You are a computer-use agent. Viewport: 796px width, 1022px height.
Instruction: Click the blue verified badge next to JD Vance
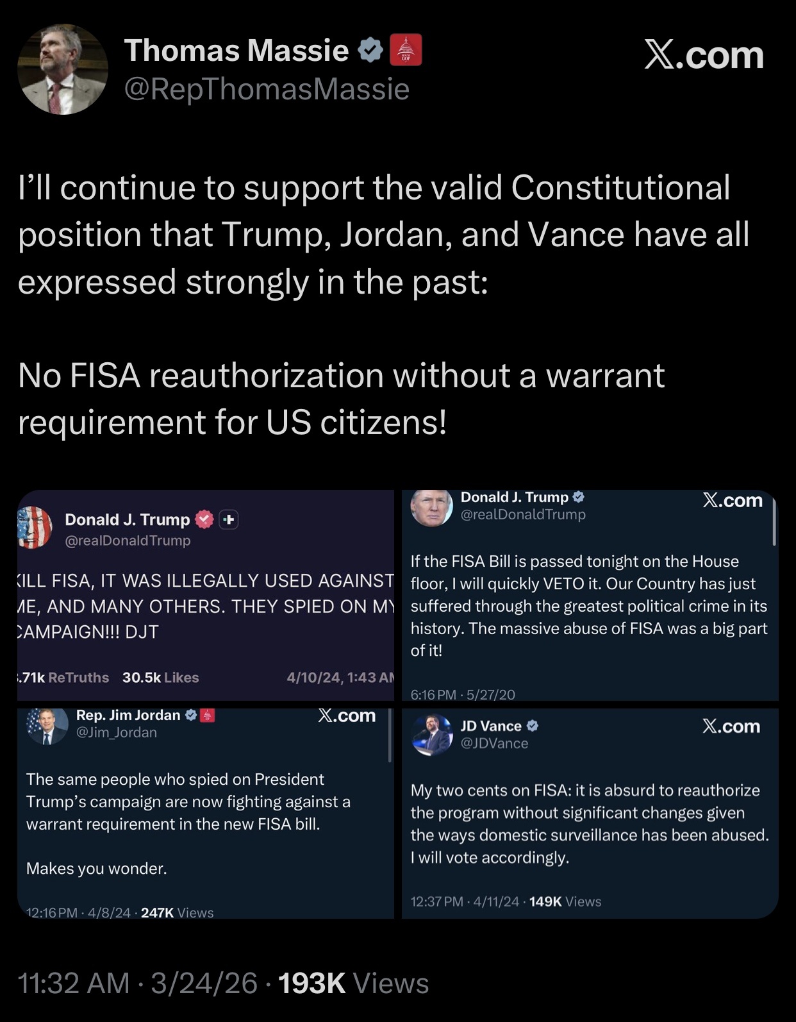(533, 726)
